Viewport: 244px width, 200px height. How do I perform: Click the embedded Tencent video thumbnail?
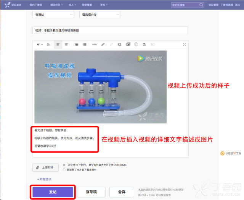pyautogui.click(x=100, y=87)
